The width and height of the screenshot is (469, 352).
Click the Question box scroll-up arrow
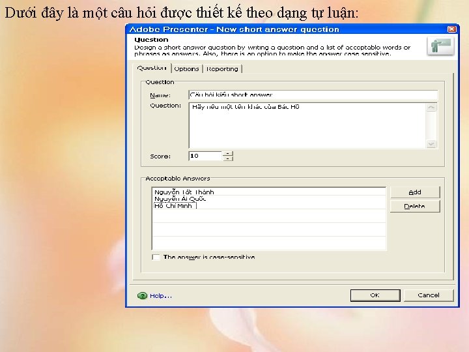[431, 107]
